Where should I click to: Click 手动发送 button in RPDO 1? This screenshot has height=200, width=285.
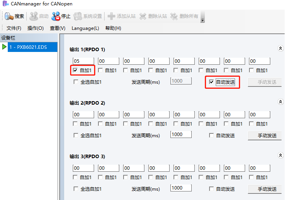[265, 82]
